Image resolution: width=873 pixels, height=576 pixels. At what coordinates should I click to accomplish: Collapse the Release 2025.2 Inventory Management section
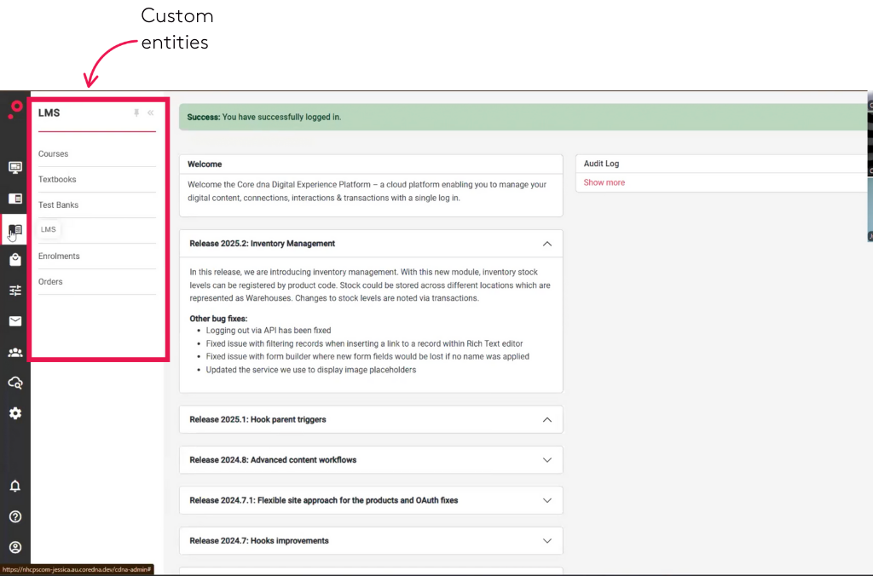tap(547, 243)
